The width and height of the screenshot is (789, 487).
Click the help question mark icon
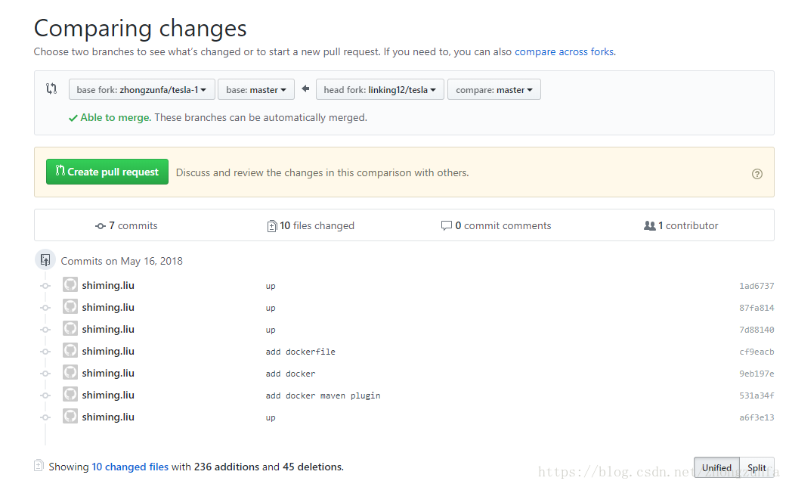click(757, 174)
